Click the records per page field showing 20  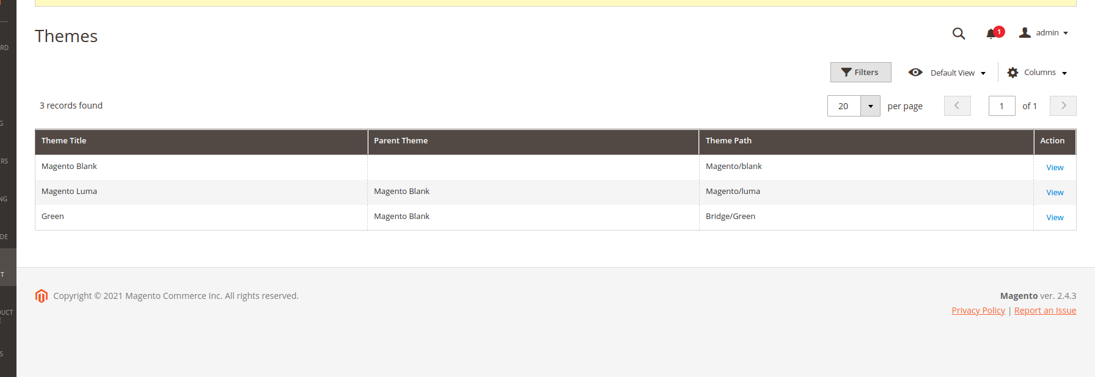[x=844, y=106]
